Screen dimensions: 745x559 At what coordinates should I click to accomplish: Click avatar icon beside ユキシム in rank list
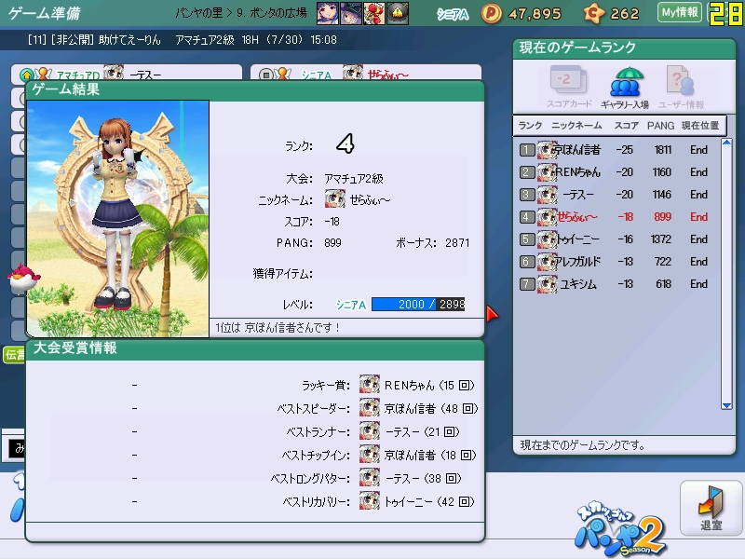(547, 284)
